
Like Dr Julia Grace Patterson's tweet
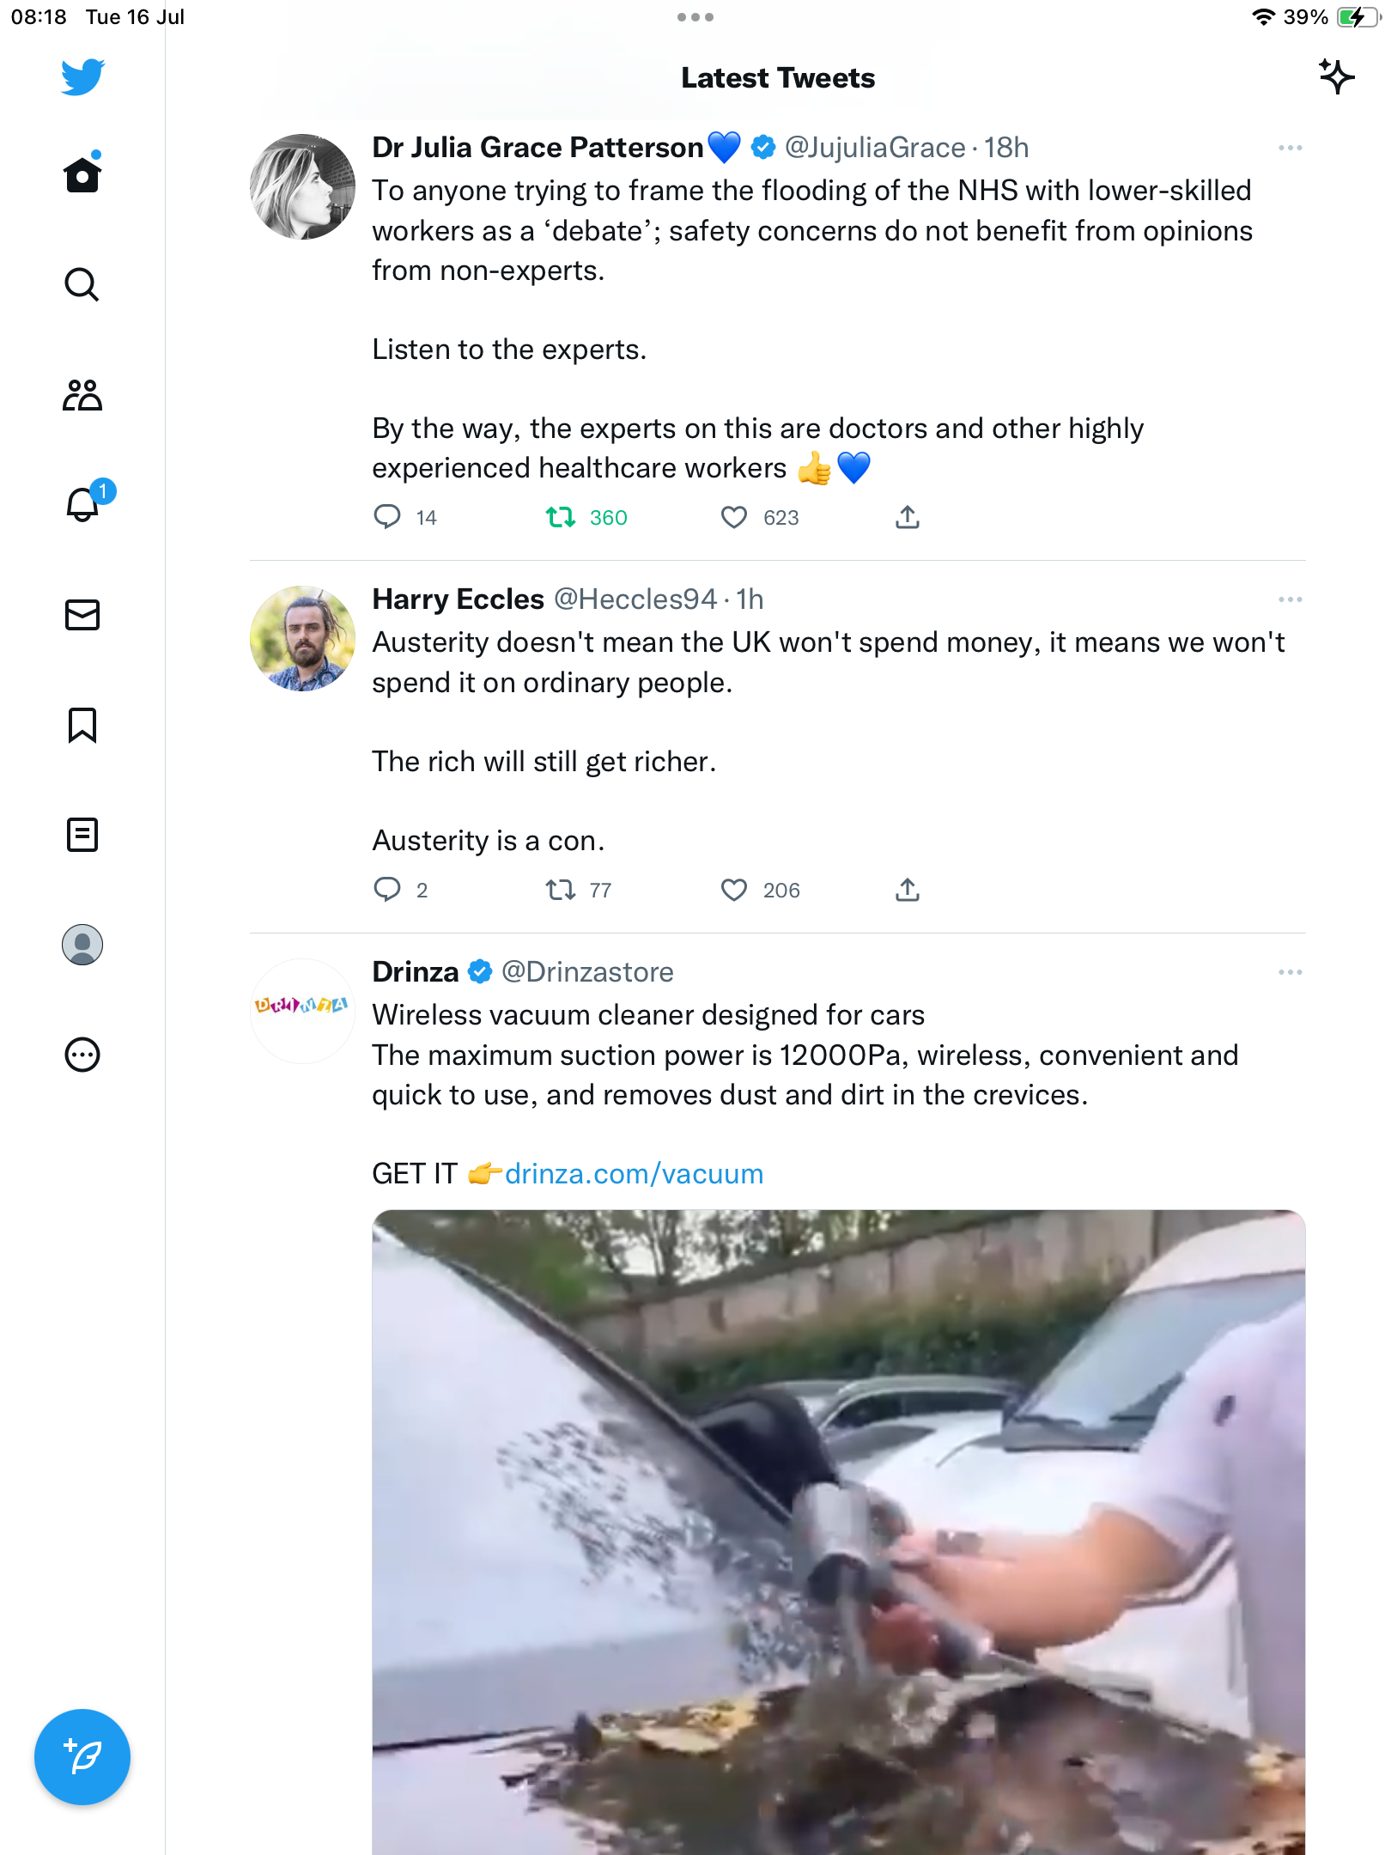point(734,517)
